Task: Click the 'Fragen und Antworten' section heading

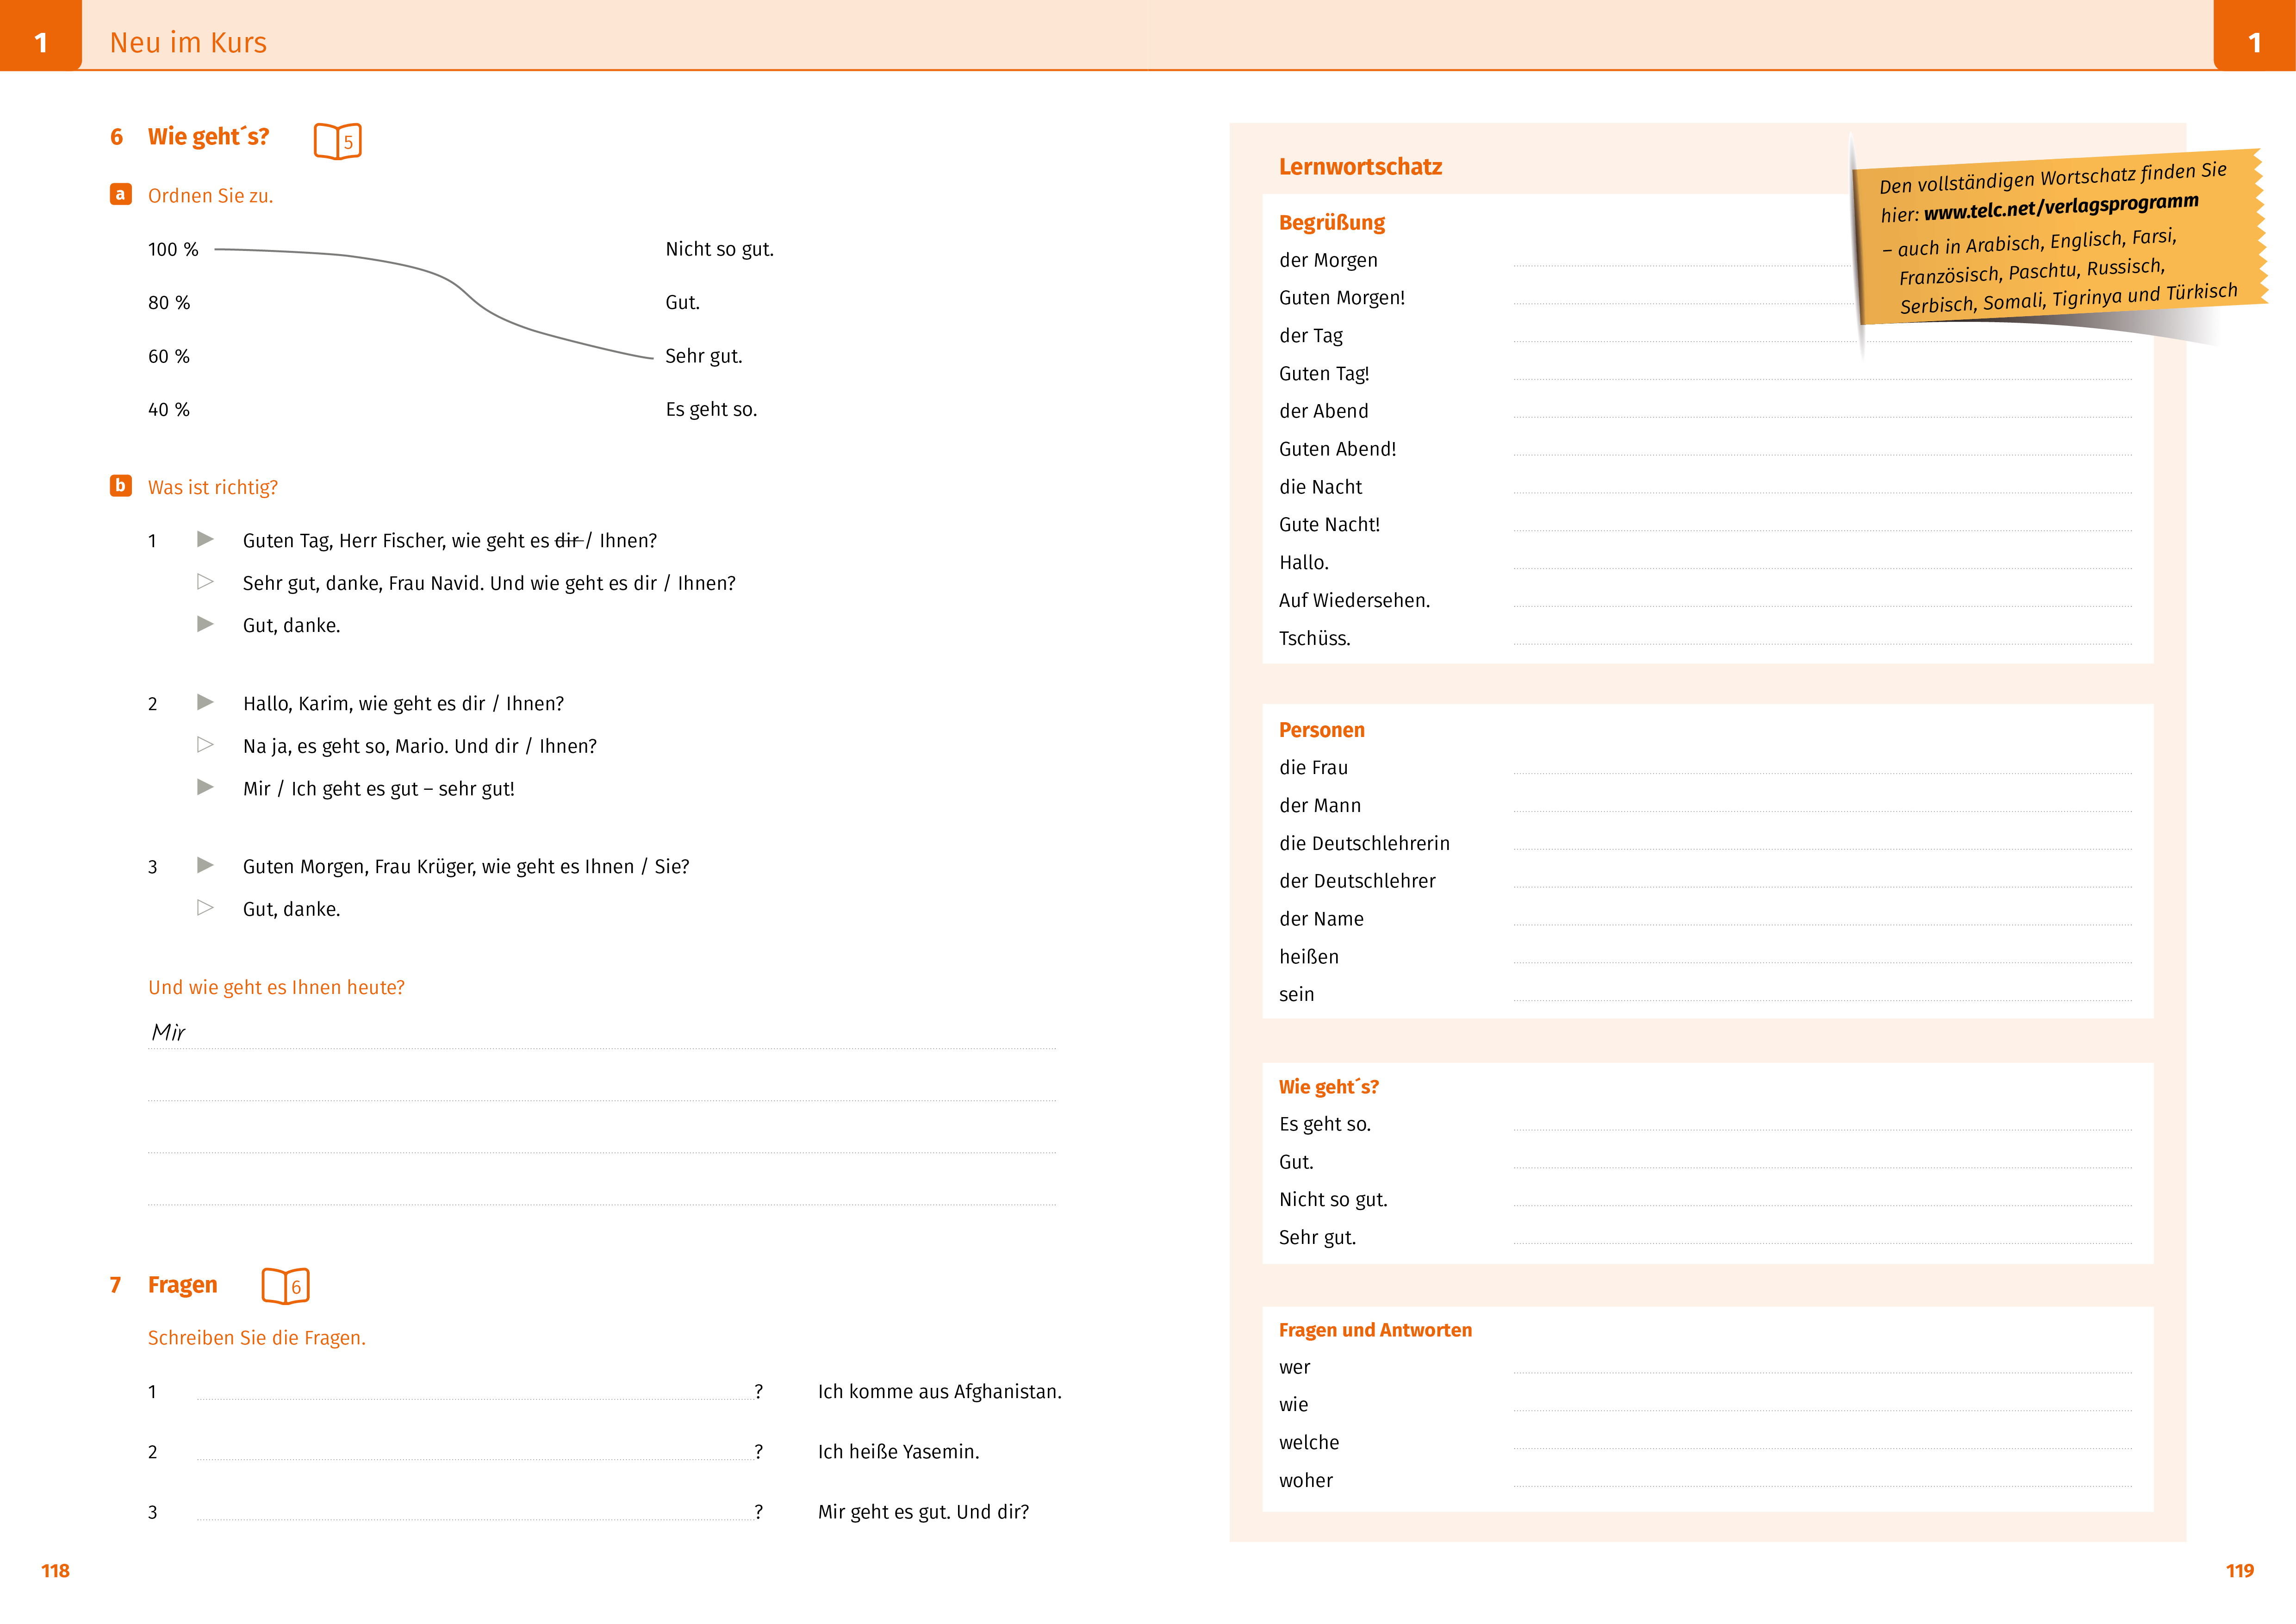Action: pos(1375,1330)
